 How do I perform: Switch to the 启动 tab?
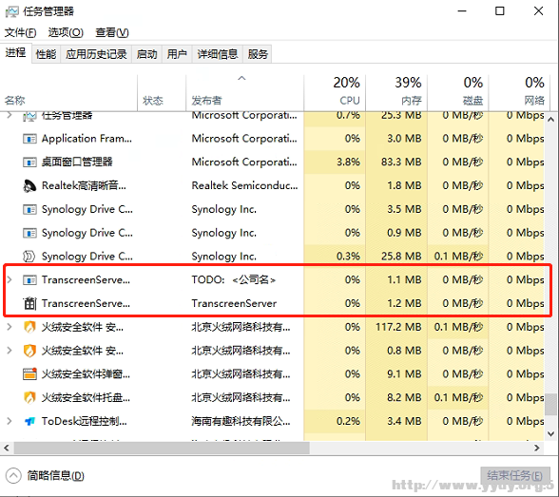coord(146,54)
